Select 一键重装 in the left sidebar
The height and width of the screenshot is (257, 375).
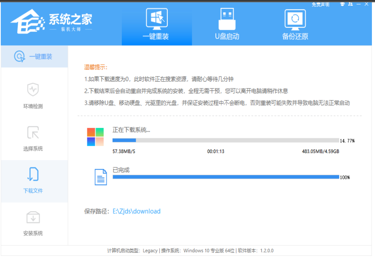tap(34, 57)
